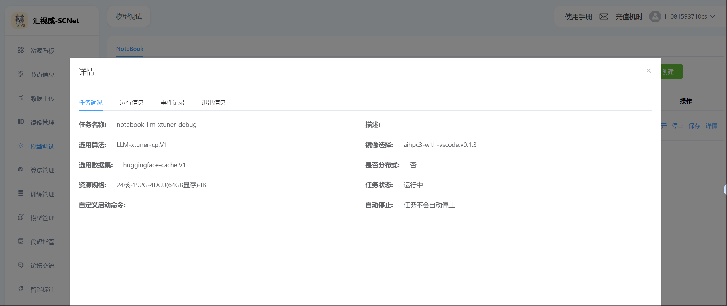Click the 算法管理 cube icon

(x=21, y=169)
